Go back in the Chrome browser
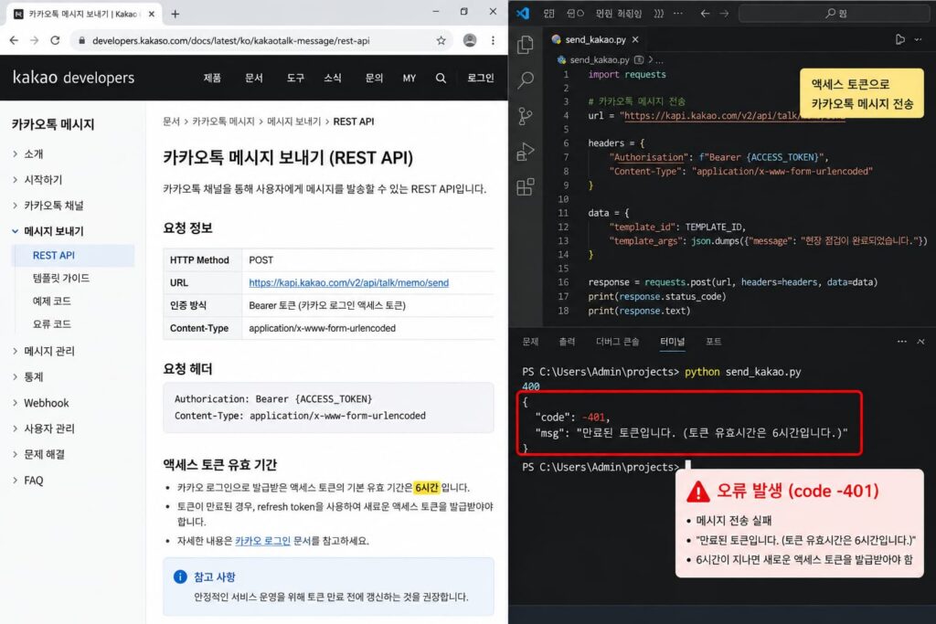936x624 pixels. tap(15, 40)
